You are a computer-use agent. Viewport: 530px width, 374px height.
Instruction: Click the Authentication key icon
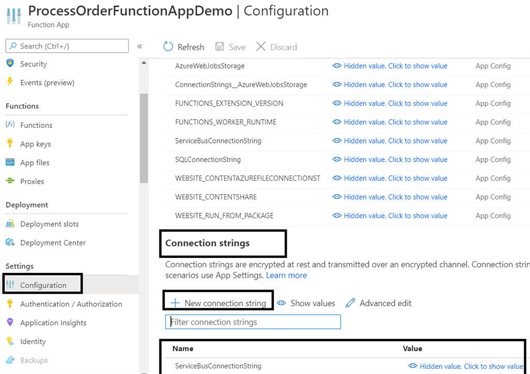[10, 304]
